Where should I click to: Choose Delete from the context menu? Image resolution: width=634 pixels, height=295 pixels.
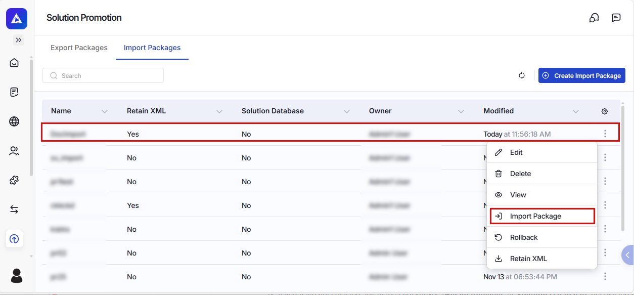coord(542,174)
